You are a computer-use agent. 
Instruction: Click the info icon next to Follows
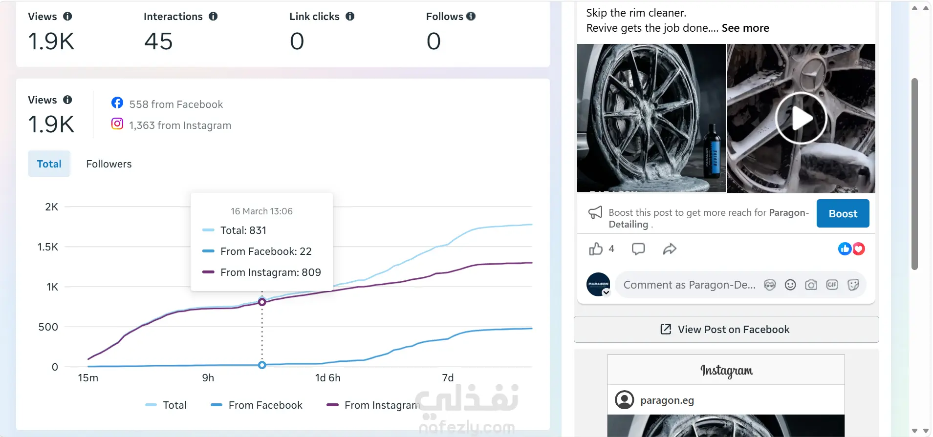pyautogui.click(x=471, y=16)
